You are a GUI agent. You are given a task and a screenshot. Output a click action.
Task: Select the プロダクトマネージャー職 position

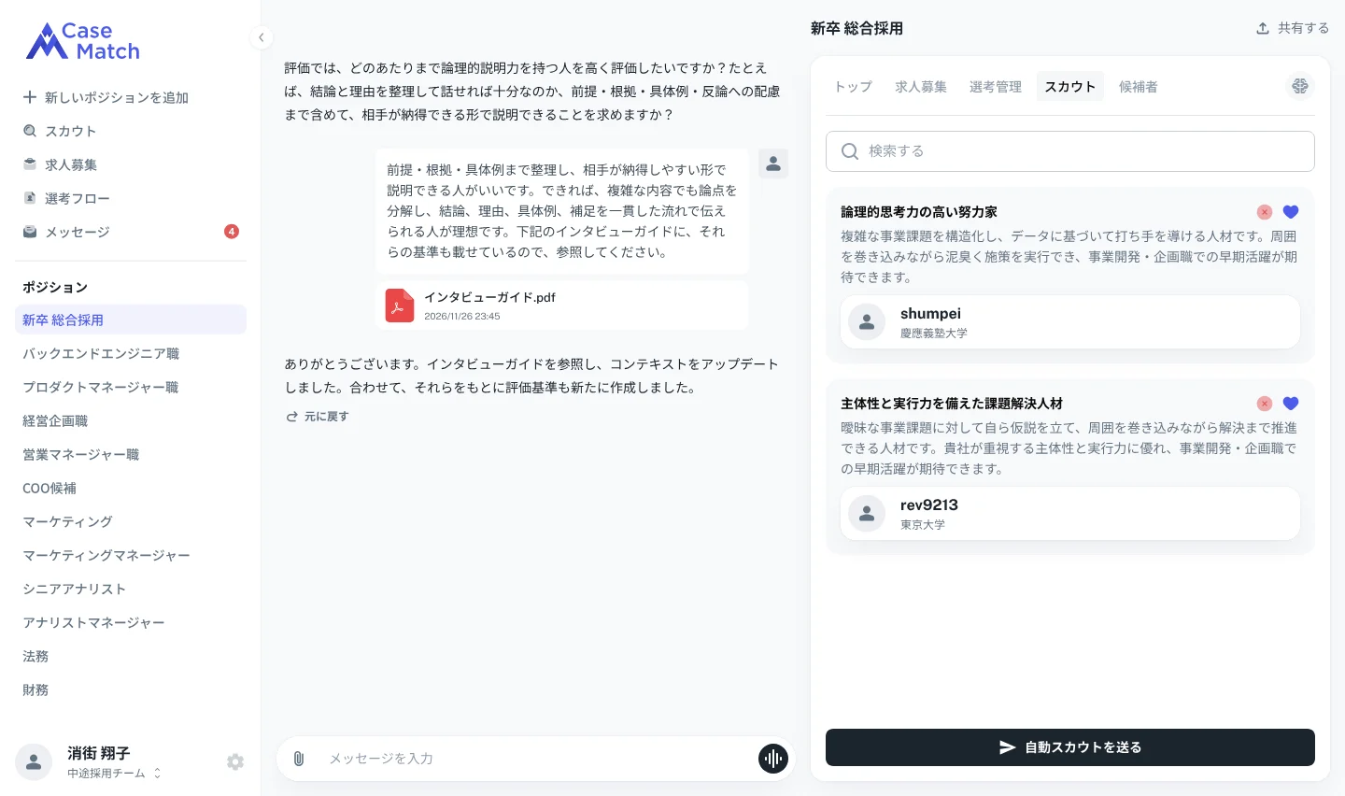[131, 387]
